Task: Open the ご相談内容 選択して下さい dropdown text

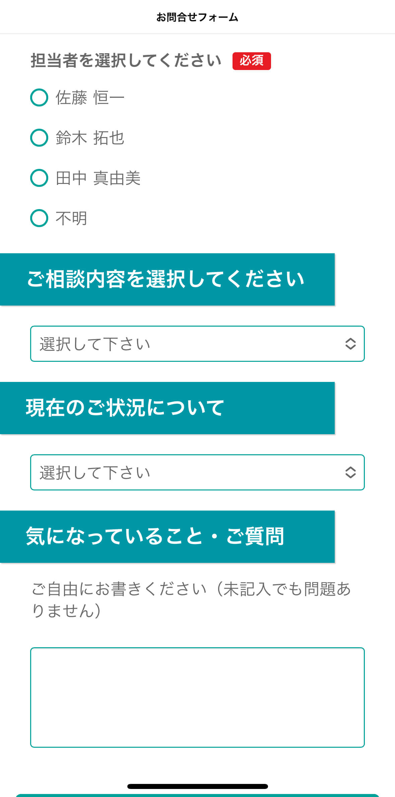Action: point(95,344)
